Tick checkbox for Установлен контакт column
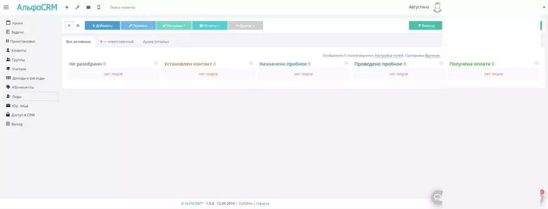 click(251, 63)
